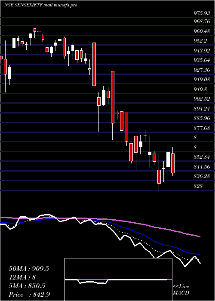This screenshot has height=301, width=215.
Task: Click the NSE SENSEXIETF chart title
Action: [40, 5]
